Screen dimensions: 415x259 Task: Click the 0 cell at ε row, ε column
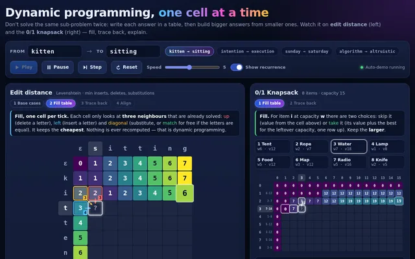(x=80, y=163)
